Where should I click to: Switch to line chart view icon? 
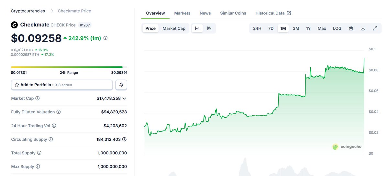pos(197,28)
